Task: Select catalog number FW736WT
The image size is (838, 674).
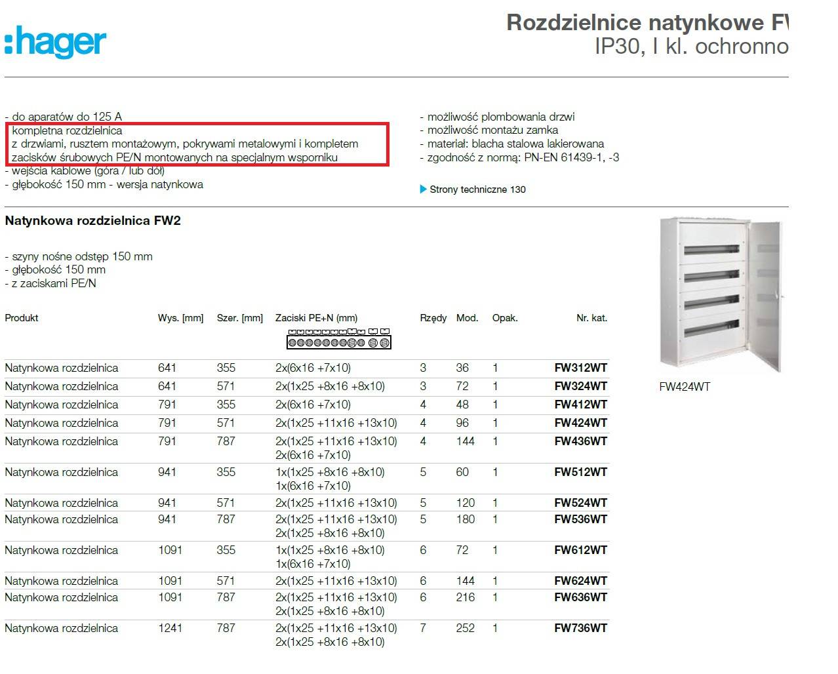Action: 580,628
